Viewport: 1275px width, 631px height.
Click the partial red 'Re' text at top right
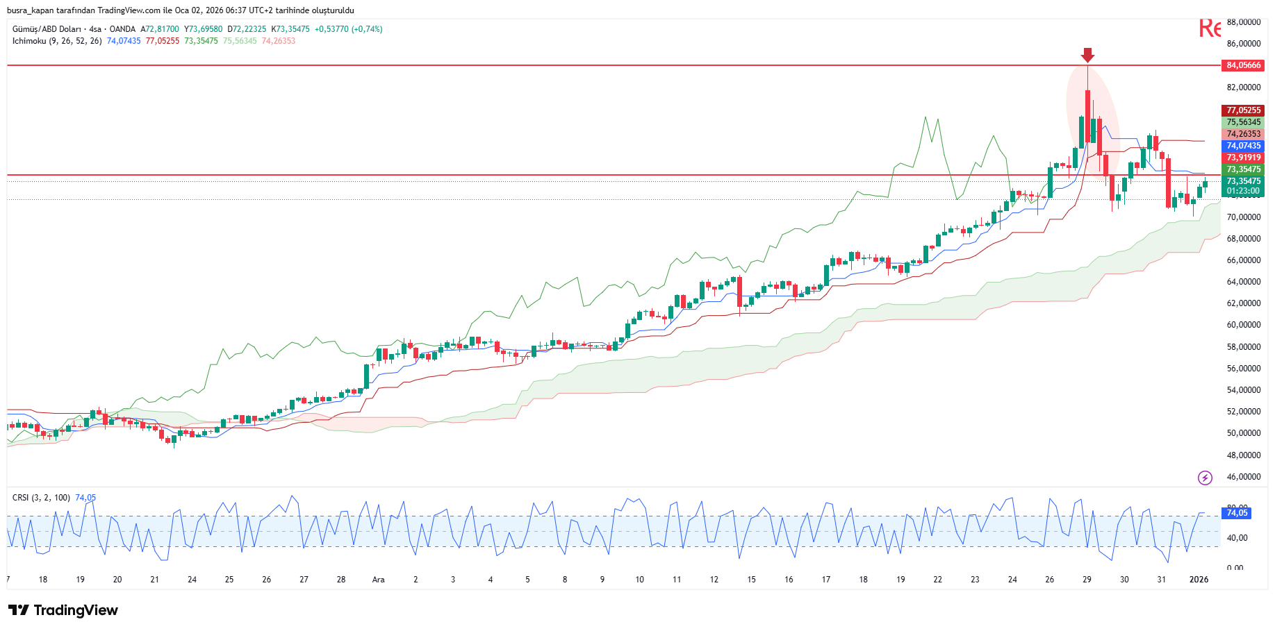(x=1209, y=28)
